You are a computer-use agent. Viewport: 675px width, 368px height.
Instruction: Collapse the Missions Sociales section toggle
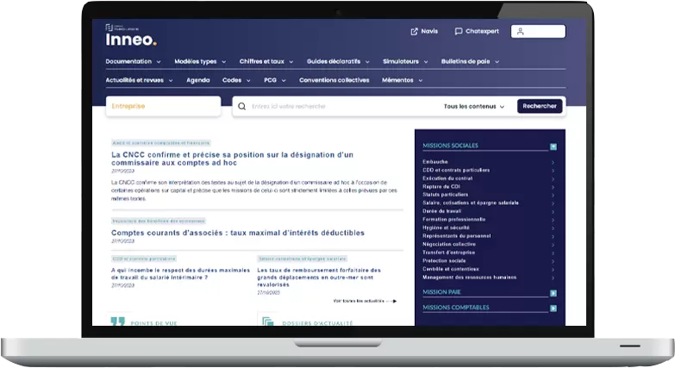[553, 147]
